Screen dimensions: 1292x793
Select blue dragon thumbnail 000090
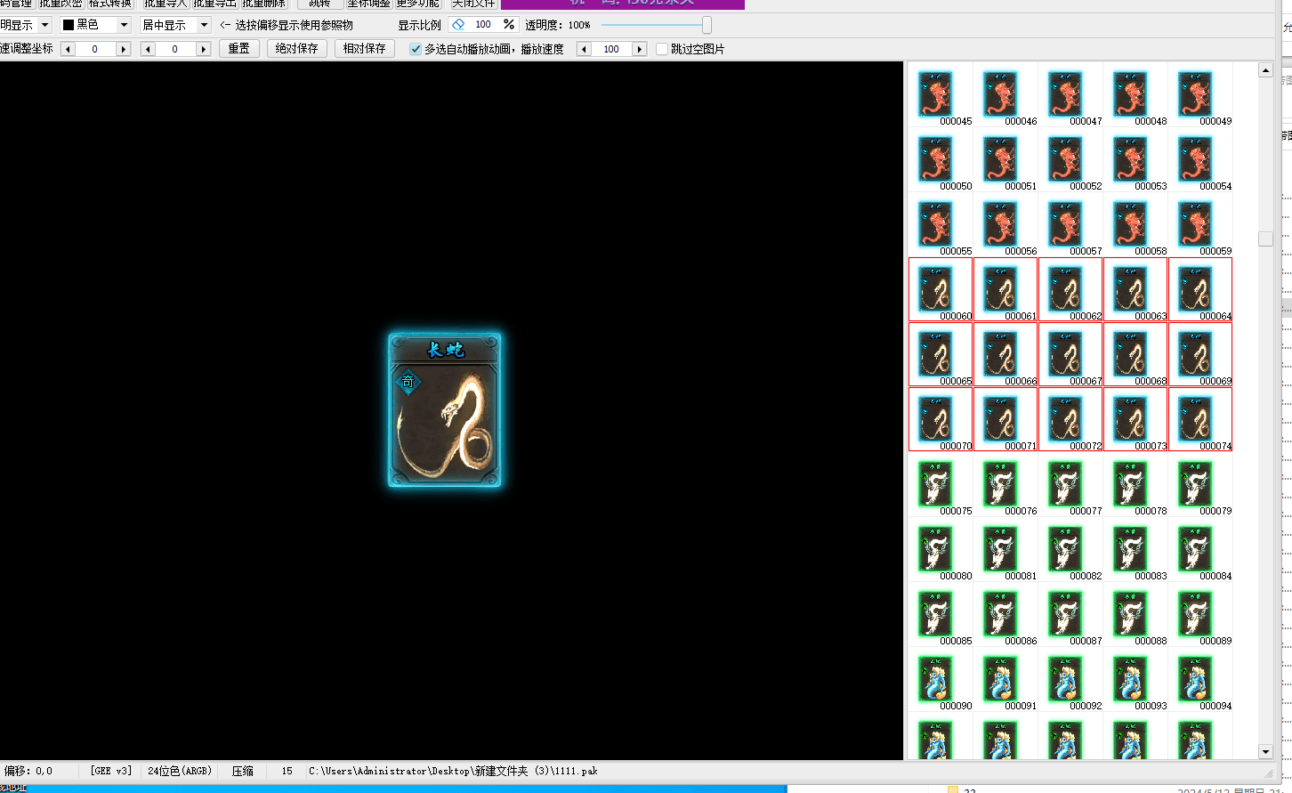[941, 679]
